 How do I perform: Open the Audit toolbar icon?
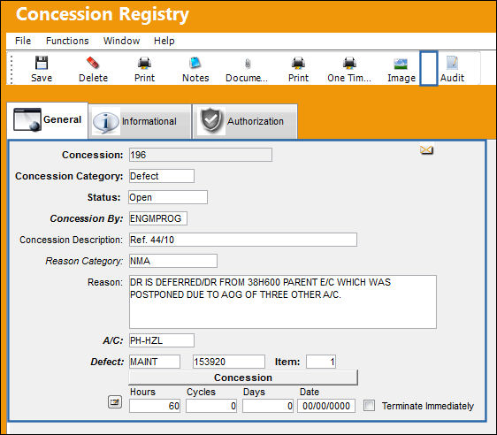pyautogui.click(x=452, y=63)
